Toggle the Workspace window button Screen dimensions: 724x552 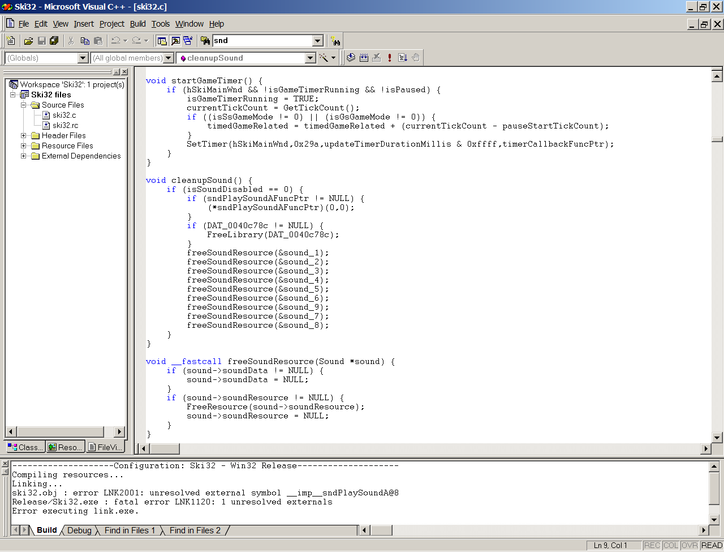(x=162, y=41)
